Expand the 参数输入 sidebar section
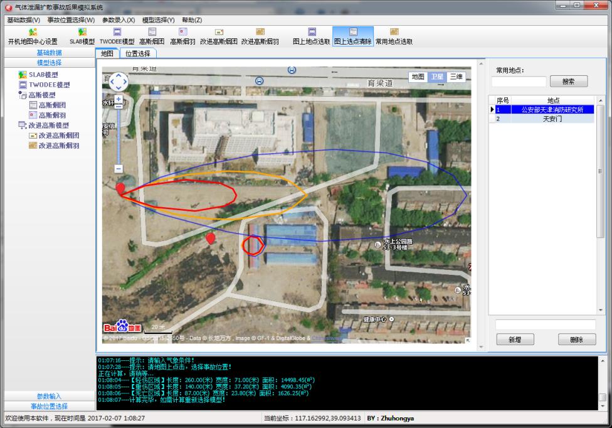This screenshot has width=612, height=428. pos(49,396)
